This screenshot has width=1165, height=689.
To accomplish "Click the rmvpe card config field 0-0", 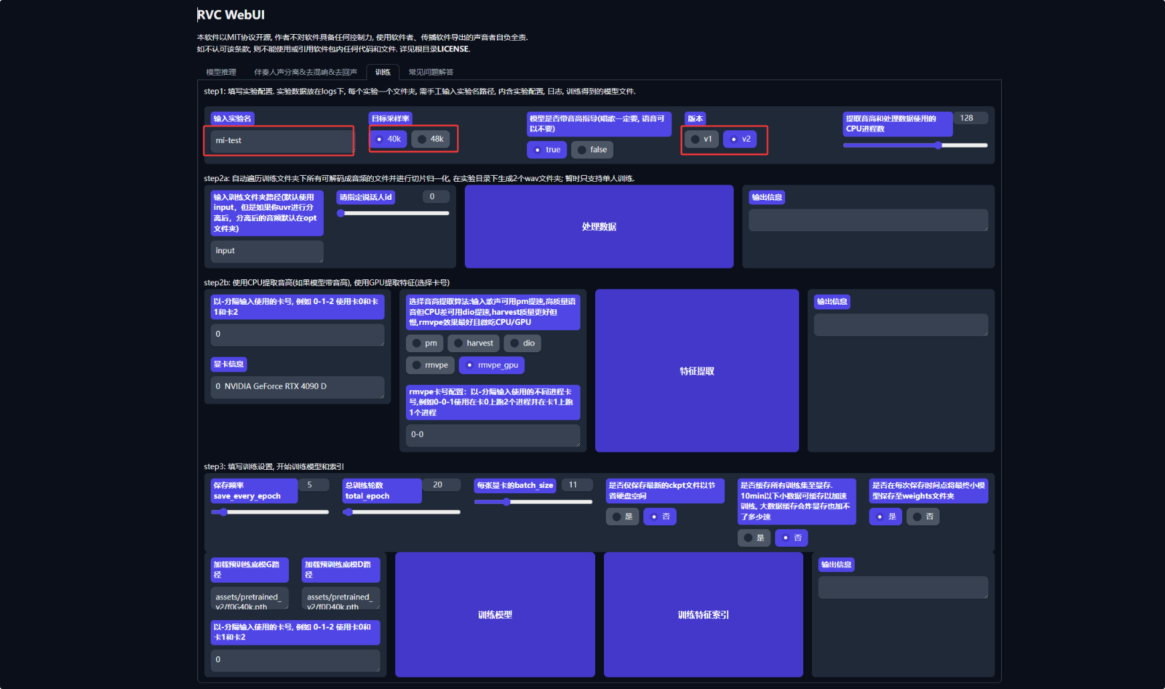I will (x=492, y=434).
